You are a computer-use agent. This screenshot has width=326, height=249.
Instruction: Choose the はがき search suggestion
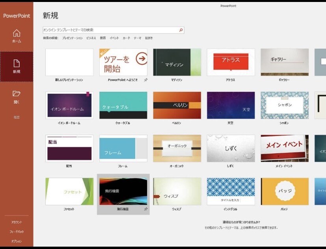149,38
